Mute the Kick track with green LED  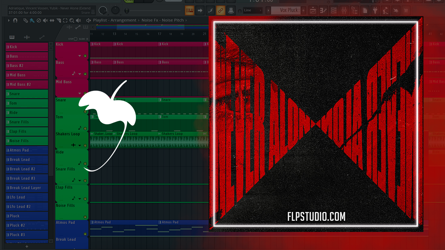pyautogui.click(x=85, y=56)
